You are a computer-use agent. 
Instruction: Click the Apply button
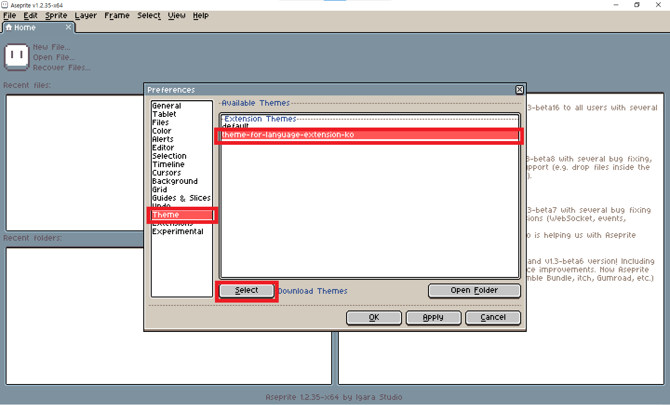(433, 317)
